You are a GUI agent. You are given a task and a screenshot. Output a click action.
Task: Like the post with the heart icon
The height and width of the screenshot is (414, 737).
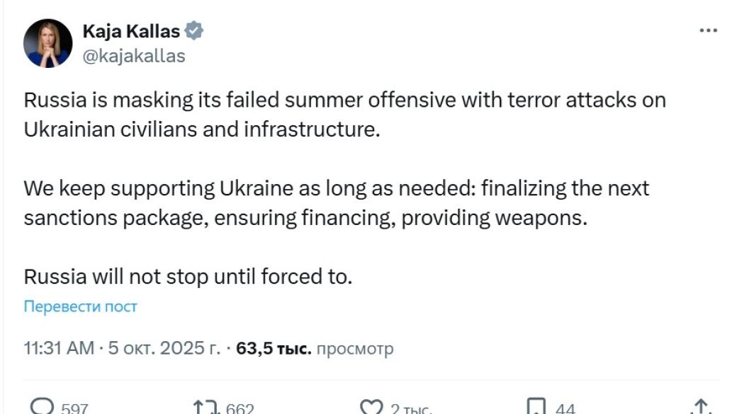(371, 407)
